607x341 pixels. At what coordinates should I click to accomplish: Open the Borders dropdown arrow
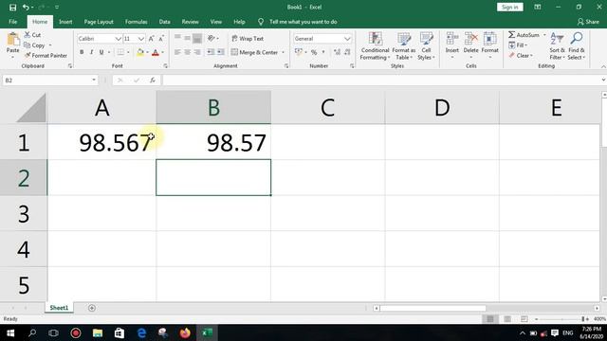(x=128, y=52)
